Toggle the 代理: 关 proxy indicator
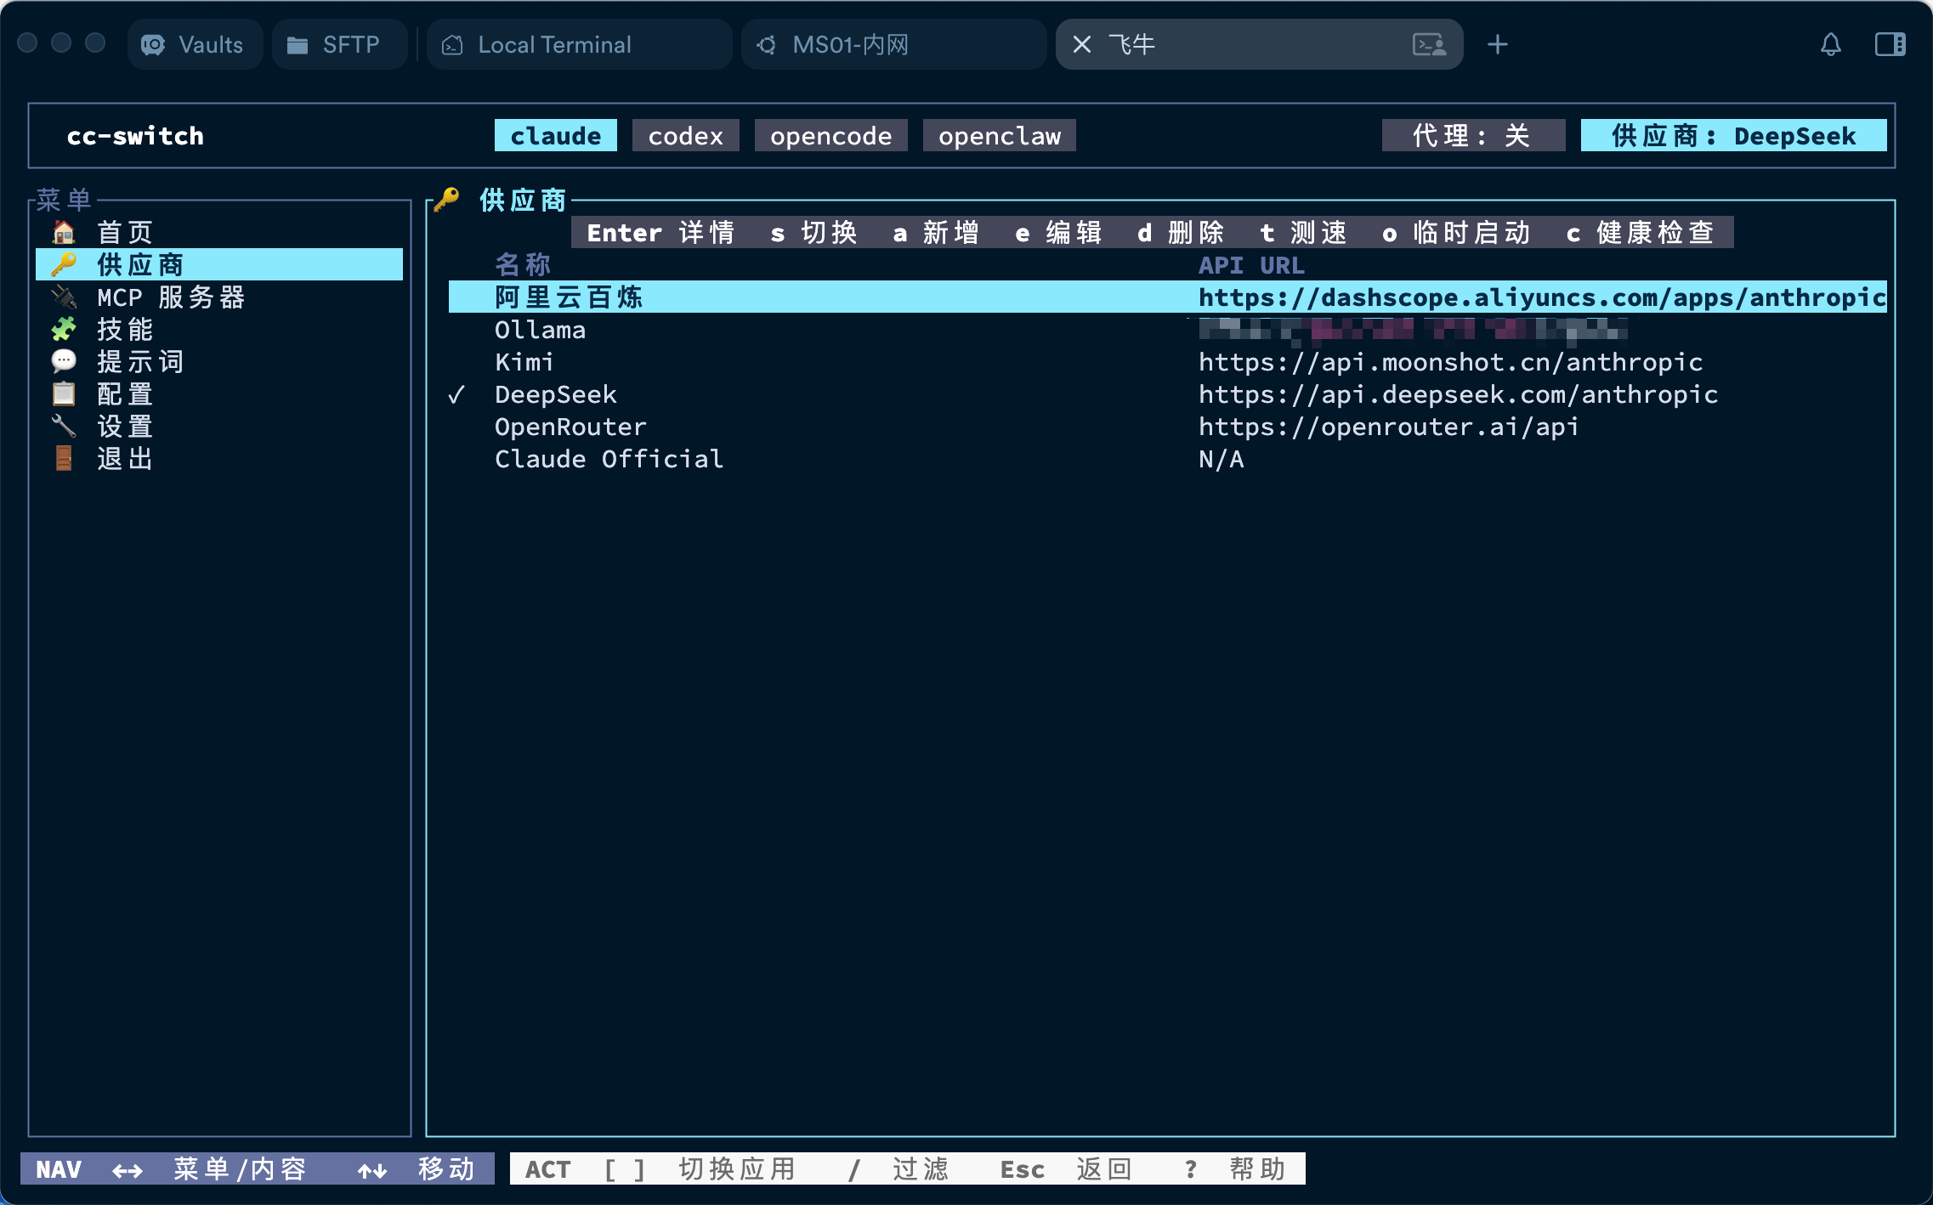 (x=1473, y=136)
